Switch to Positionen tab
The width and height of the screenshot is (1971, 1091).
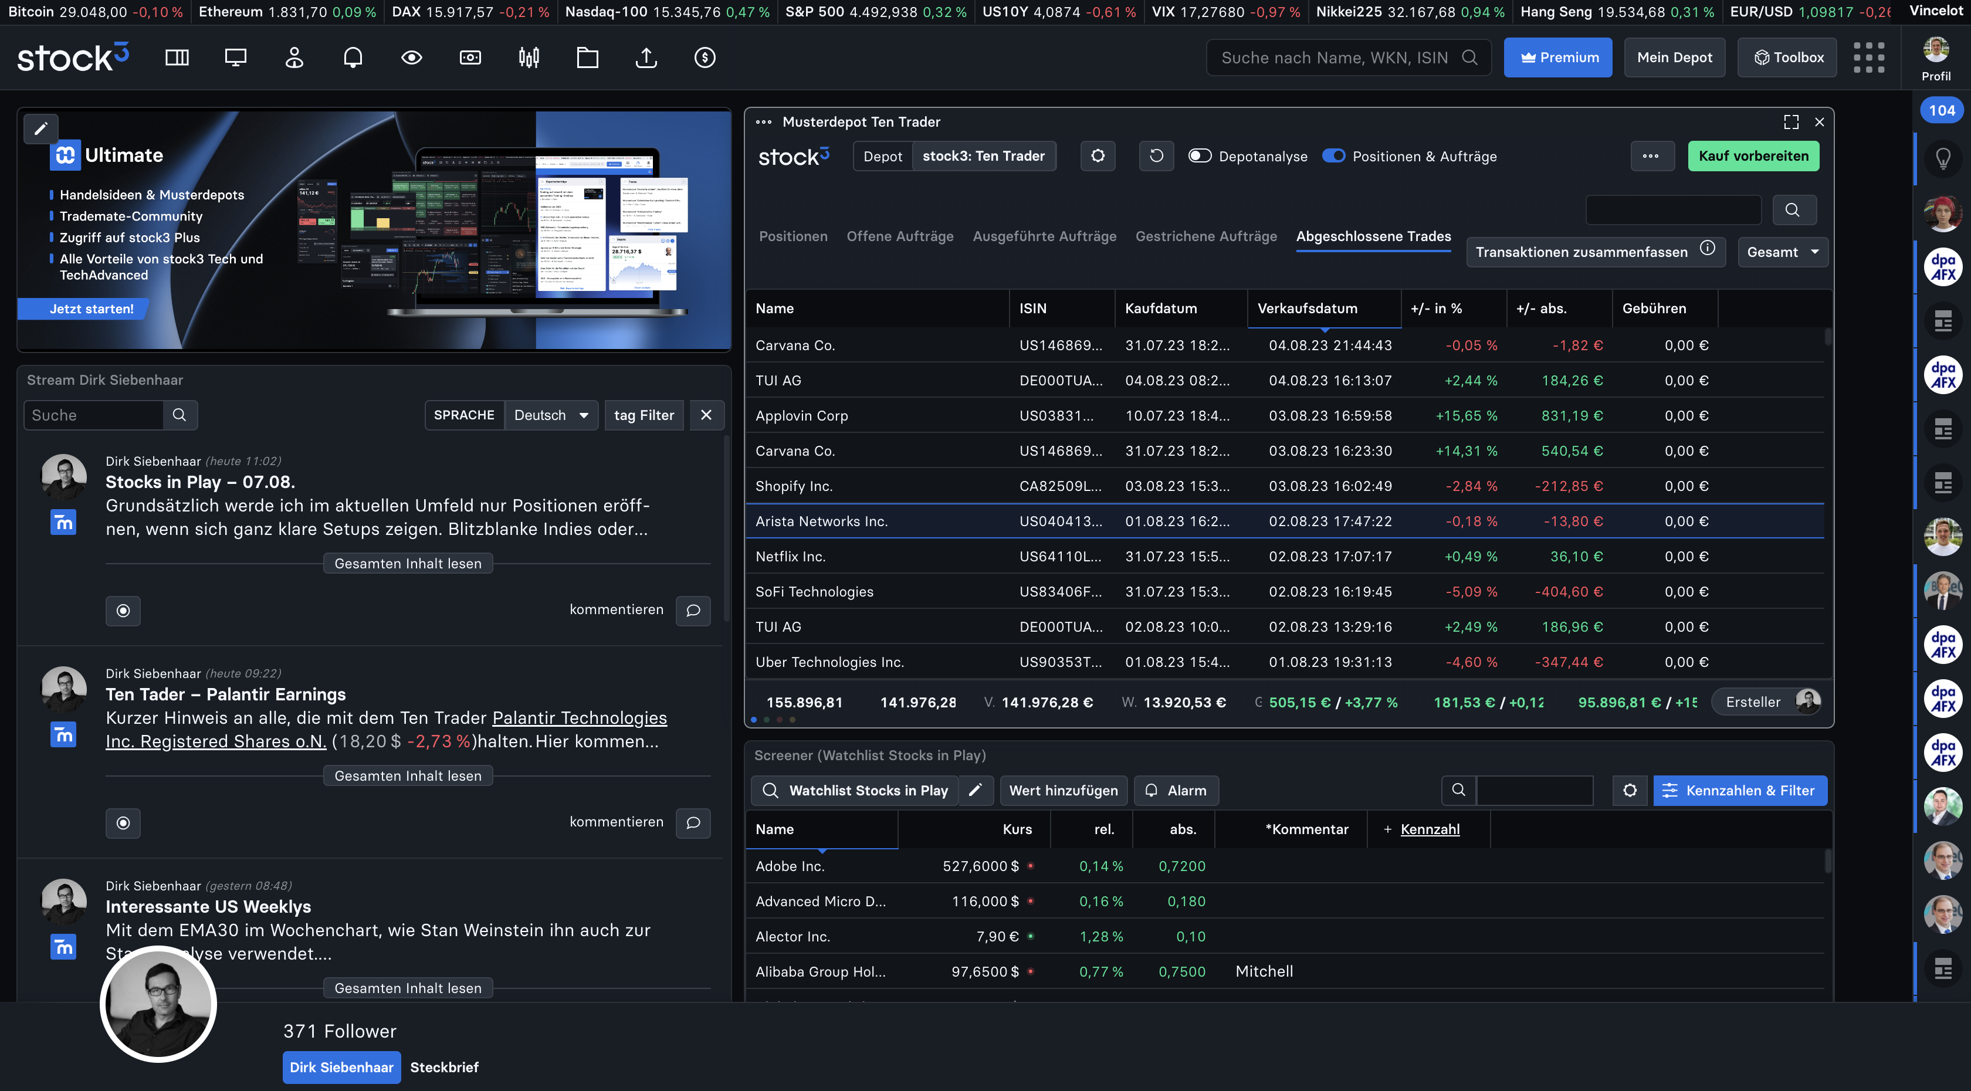(793, 236)
